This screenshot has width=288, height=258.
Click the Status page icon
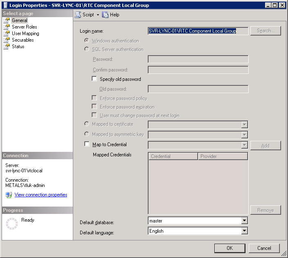point(7,47)
